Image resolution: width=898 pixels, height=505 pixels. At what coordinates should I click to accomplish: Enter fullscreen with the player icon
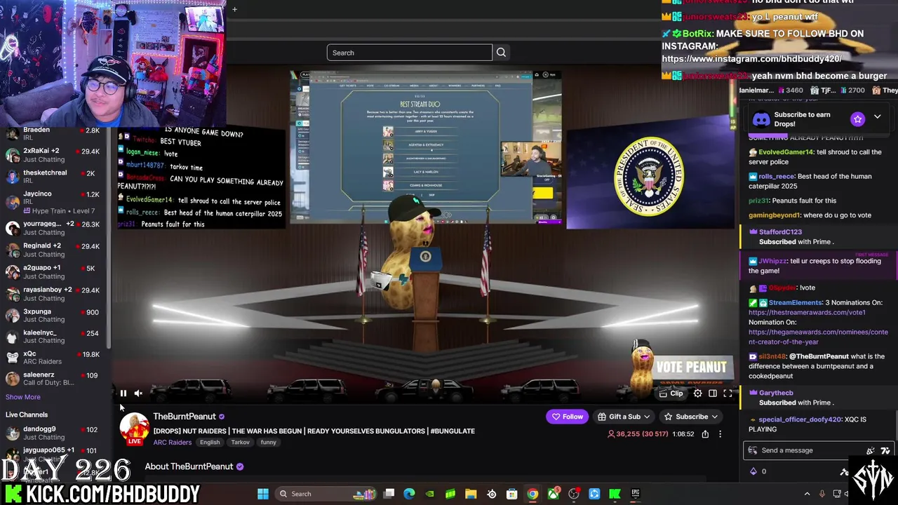pyautogui.click(x=728, y=393)
